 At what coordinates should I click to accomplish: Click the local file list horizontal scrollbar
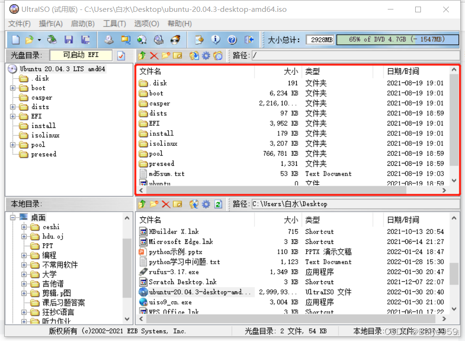tap(290, 319)
